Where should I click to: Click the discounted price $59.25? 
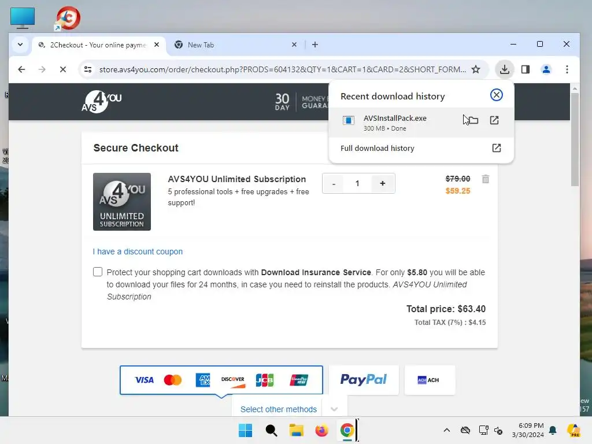[x=458, y=191]
